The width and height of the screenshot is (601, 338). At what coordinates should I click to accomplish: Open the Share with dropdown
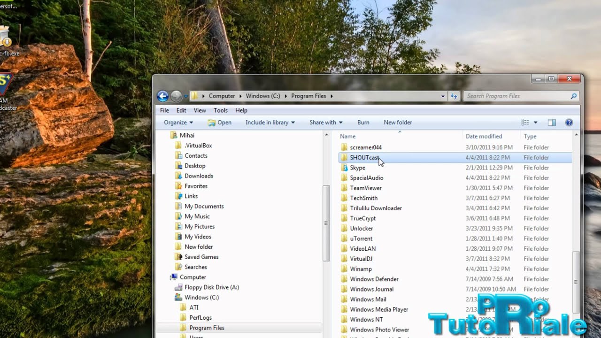click(326, 123)
